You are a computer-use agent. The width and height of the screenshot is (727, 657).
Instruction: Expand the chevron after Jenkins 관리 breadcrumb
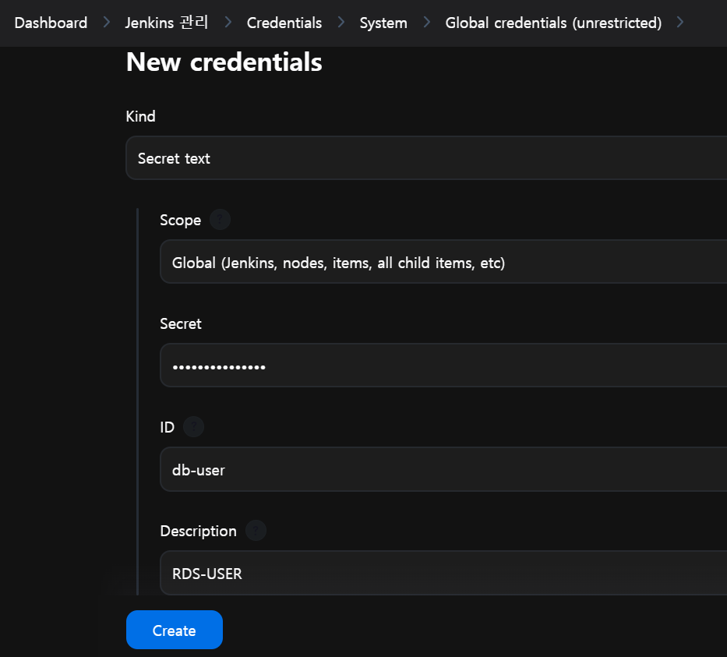pyautogui.click(x=228, y=23)
